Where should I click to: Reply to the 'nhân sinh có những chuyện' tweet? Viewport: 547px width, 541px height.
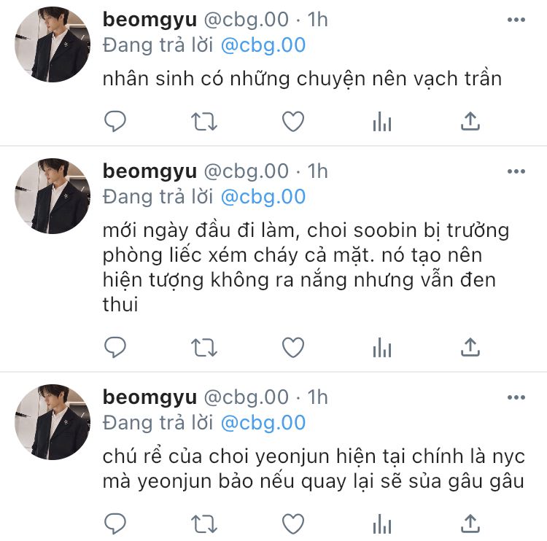point(115,121)
